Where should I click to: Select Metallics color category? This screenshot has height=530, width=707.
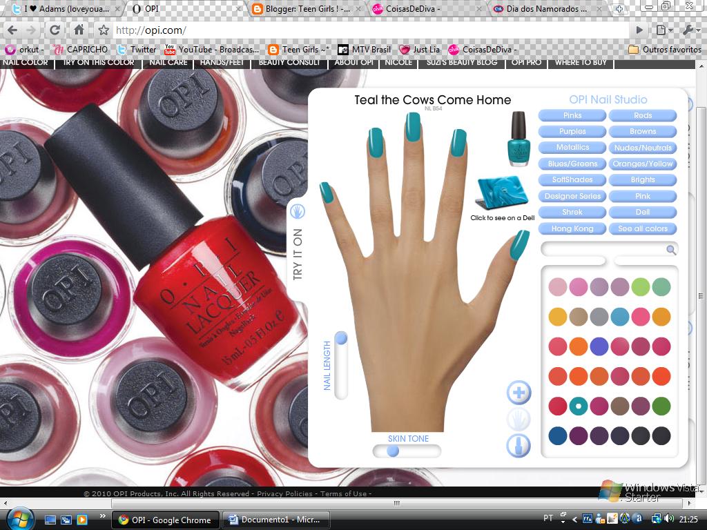[x=572, y=148]
